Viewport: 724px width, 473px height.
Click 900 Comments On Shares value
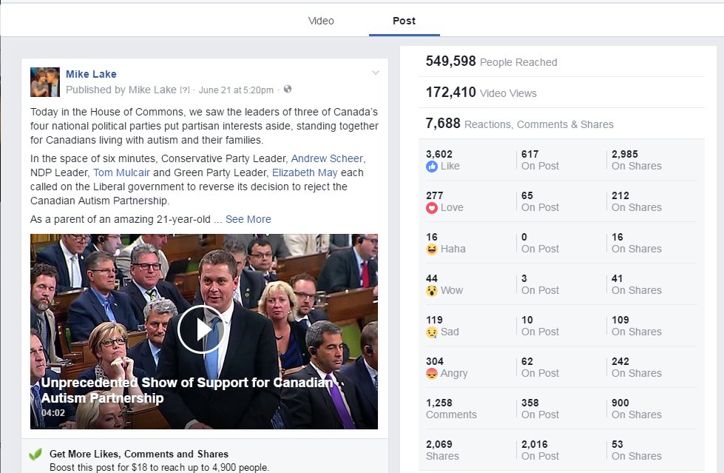(x=620, y=403)
